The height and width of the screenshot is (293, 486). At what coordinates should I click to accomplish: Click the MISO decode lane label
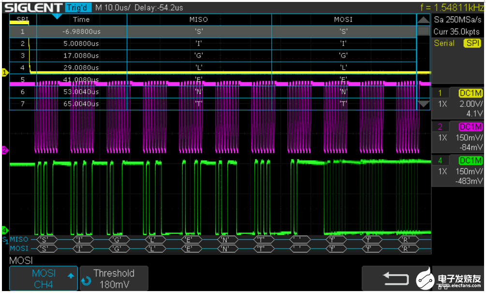click(19, 239)
